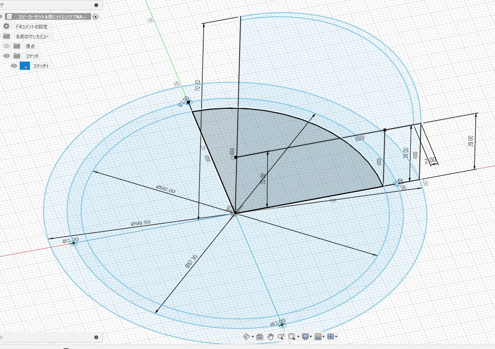Expand the bottom-left panel plus button

[x=96, y=338]
